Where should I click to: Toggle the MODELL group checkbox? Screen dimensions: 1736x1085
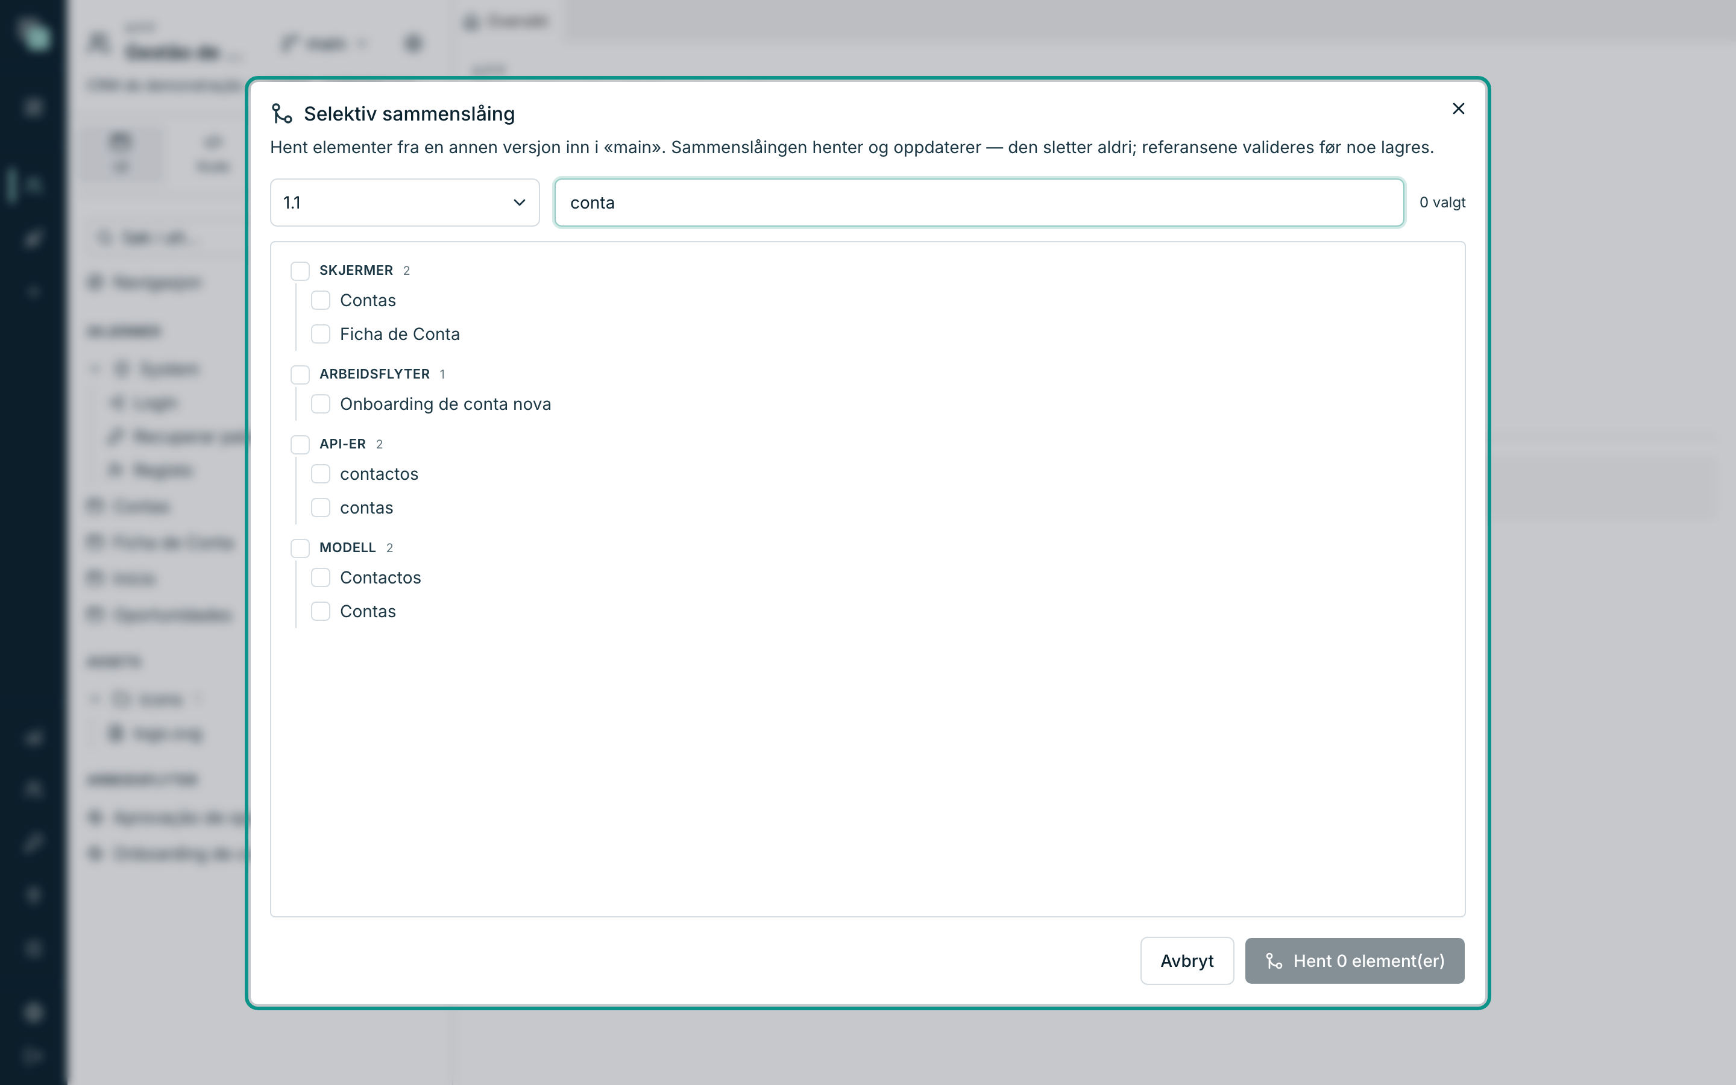[x=300, y=547]
